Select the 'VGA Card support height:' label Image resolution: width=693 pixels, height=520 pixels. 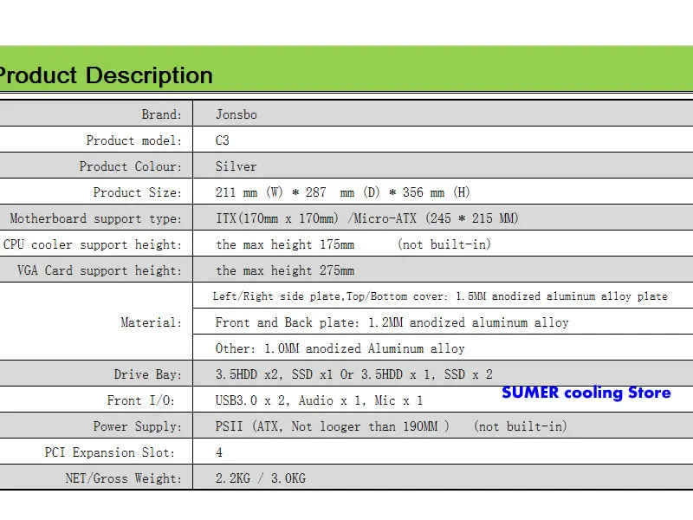[100, 270]
